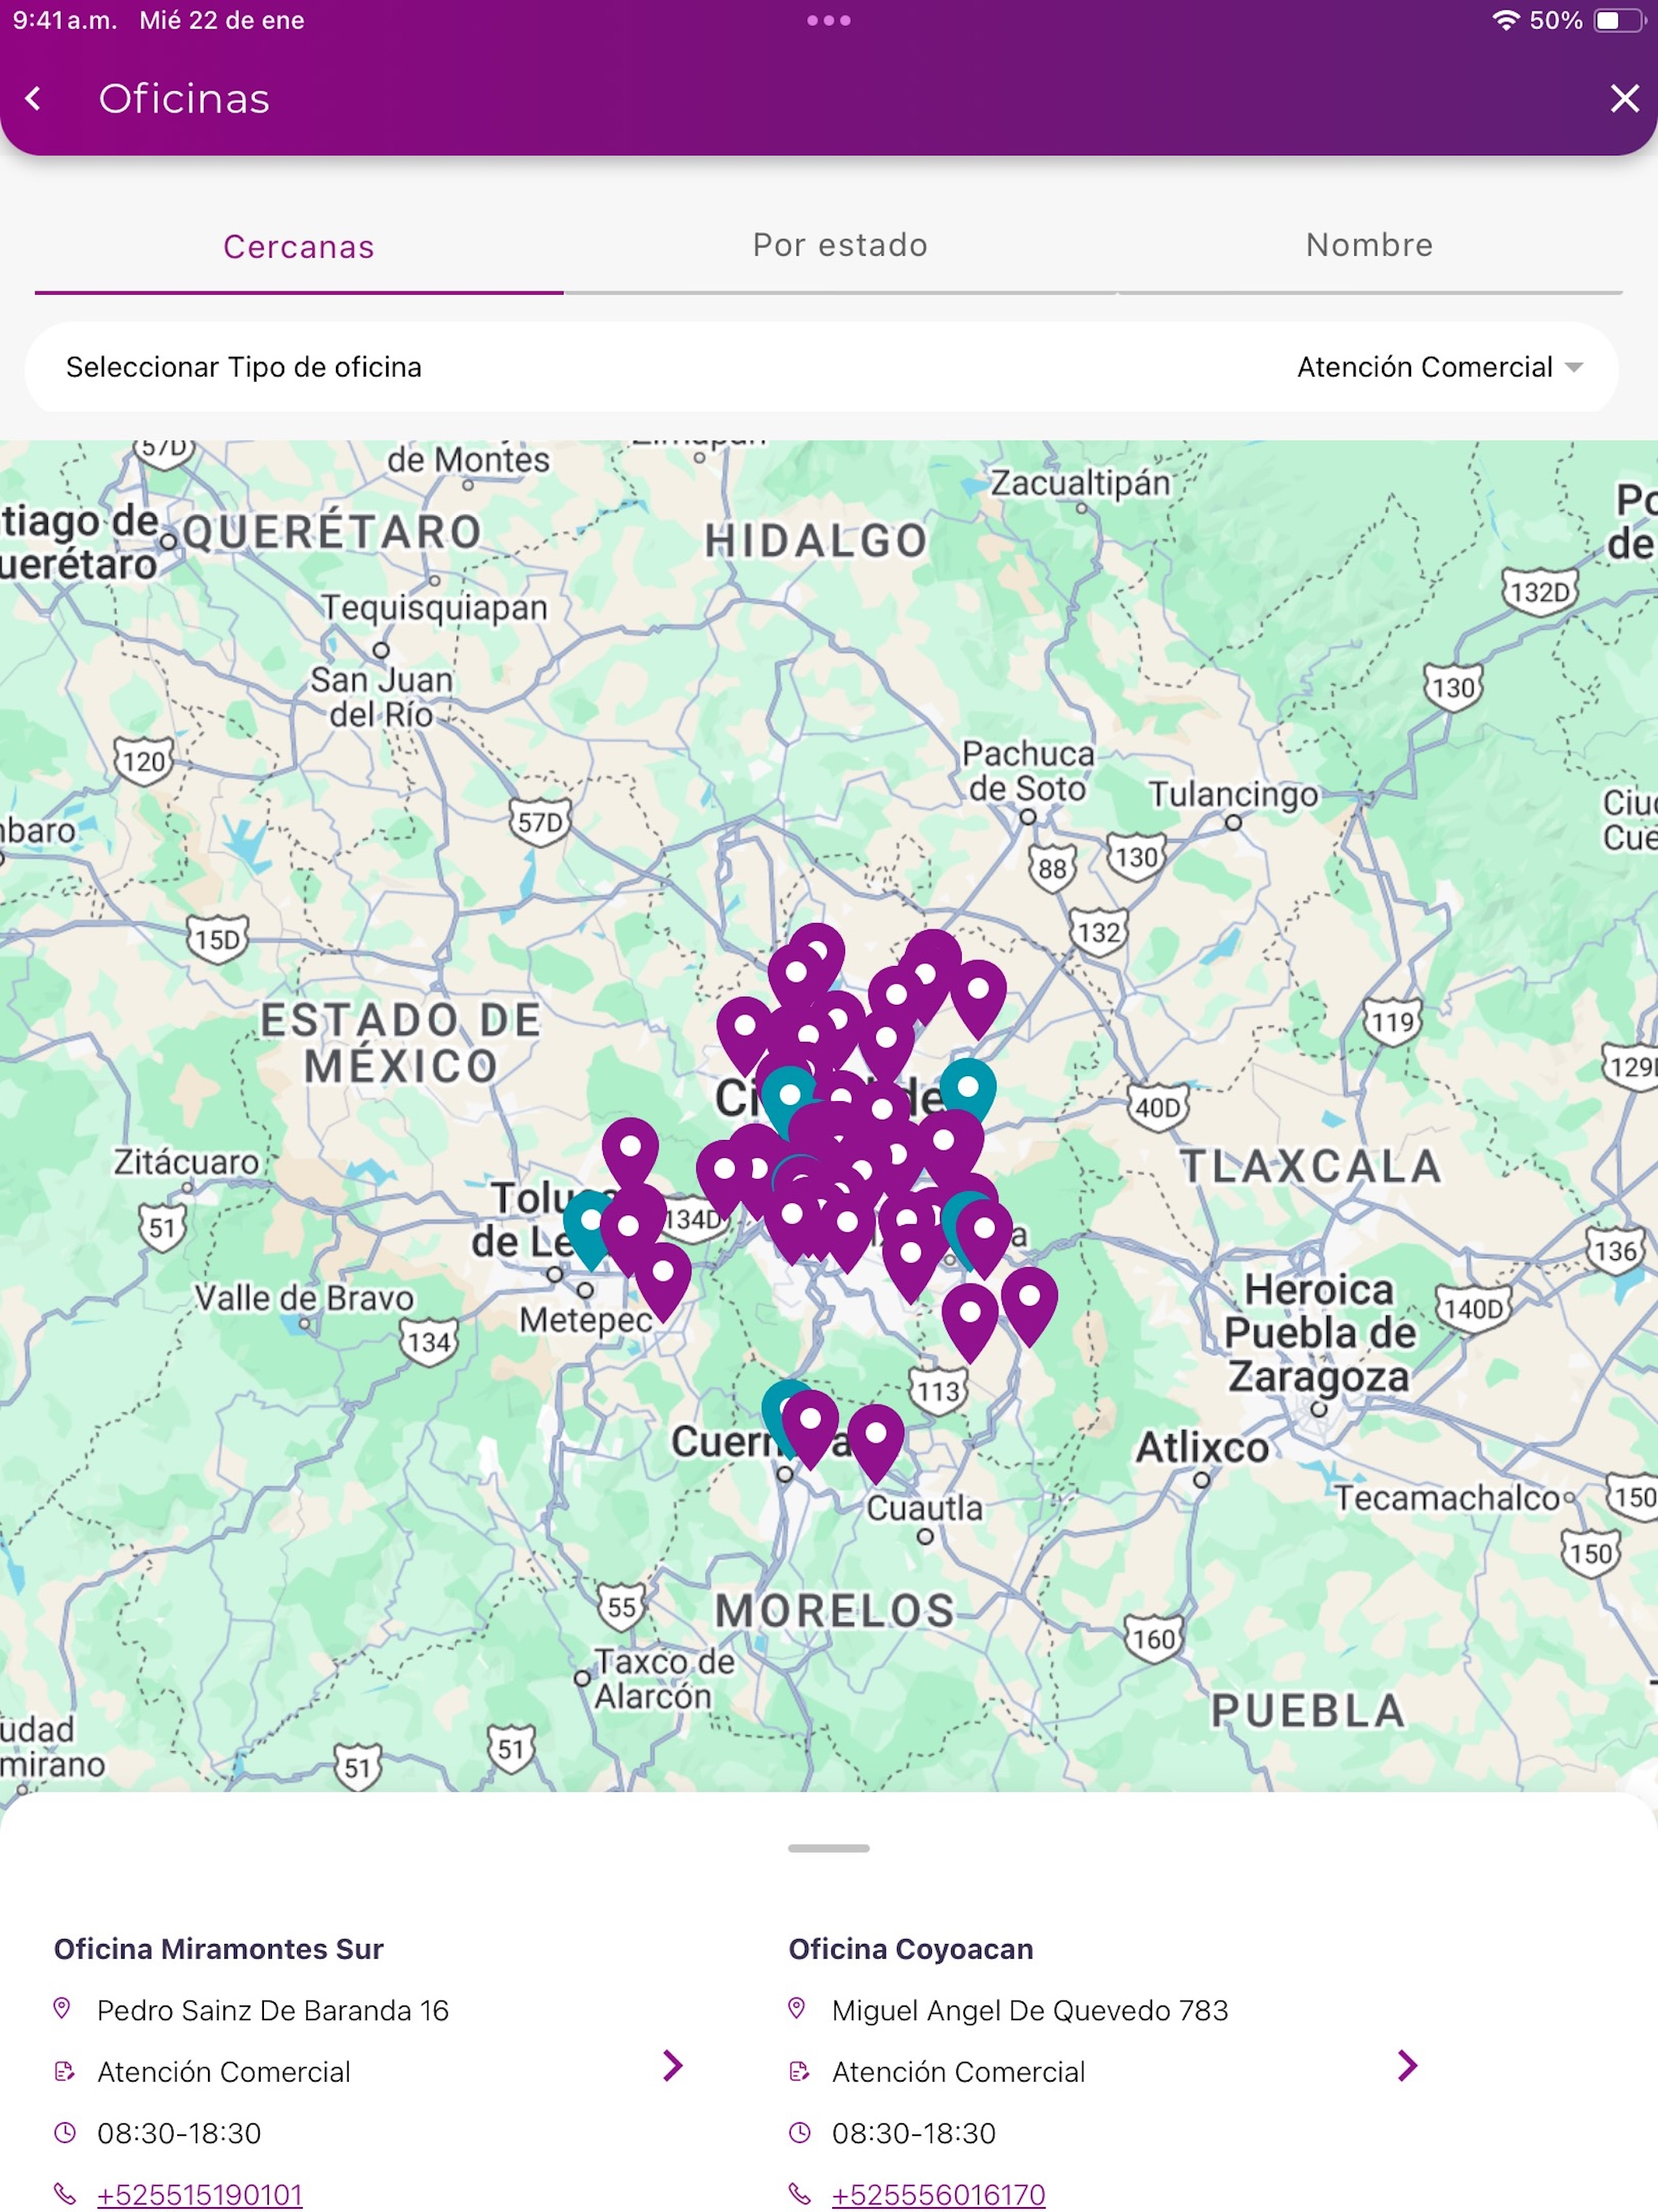Click the battery indicator in status bar
Viewport: 1658px width, 2212px height.
pos(1619,20)
